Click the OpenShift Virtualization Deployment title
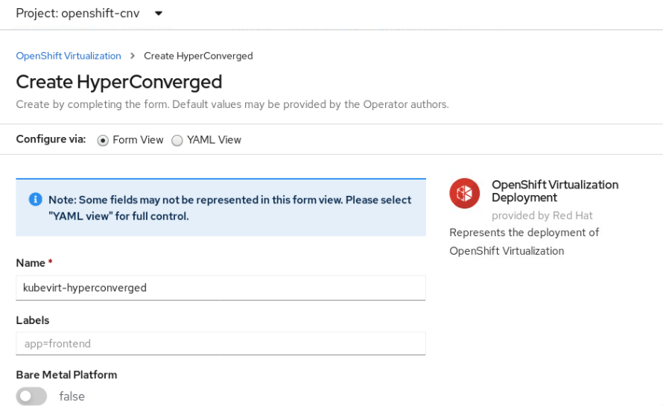Viewport: 663px width, 406px height. tap(555, 191)
